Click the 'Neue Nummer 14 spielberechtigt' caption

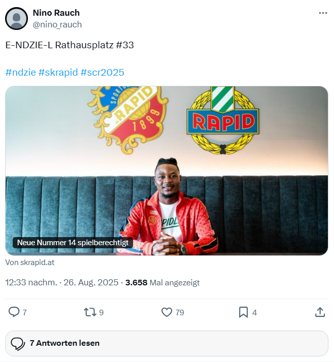[x=73, y=243]
